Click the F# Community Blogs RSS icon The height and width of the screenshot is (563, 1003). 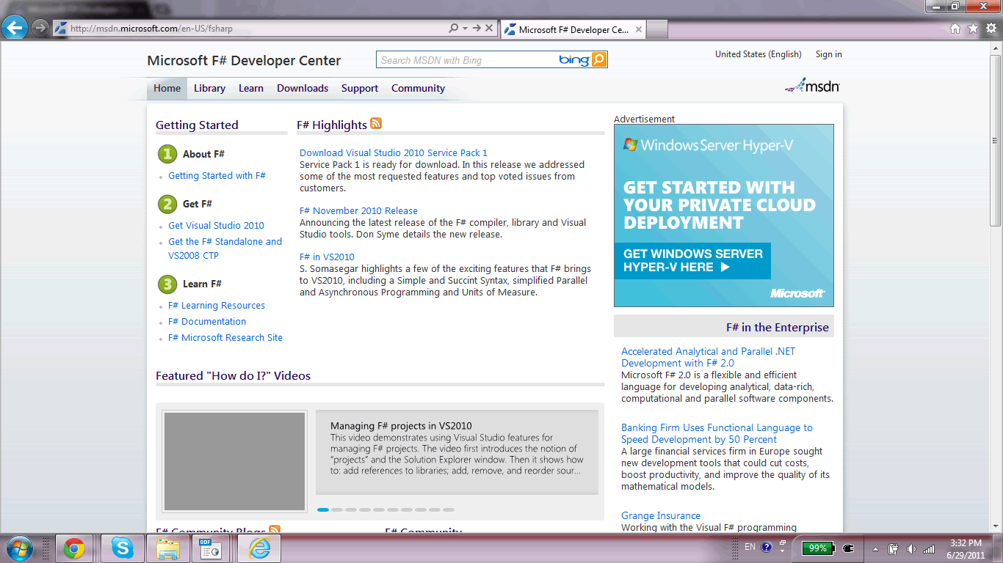275,529
